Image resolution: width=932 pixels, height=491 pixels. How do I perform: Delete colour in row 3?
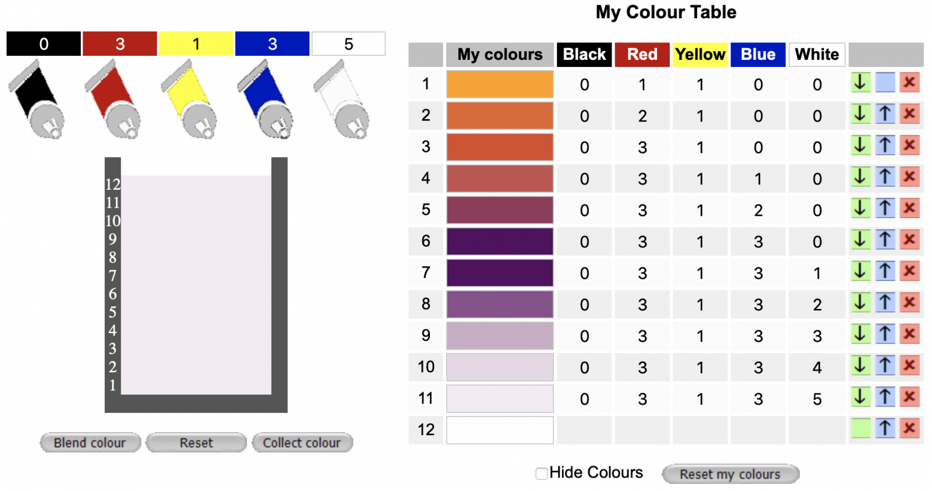(x=909, y=145)
